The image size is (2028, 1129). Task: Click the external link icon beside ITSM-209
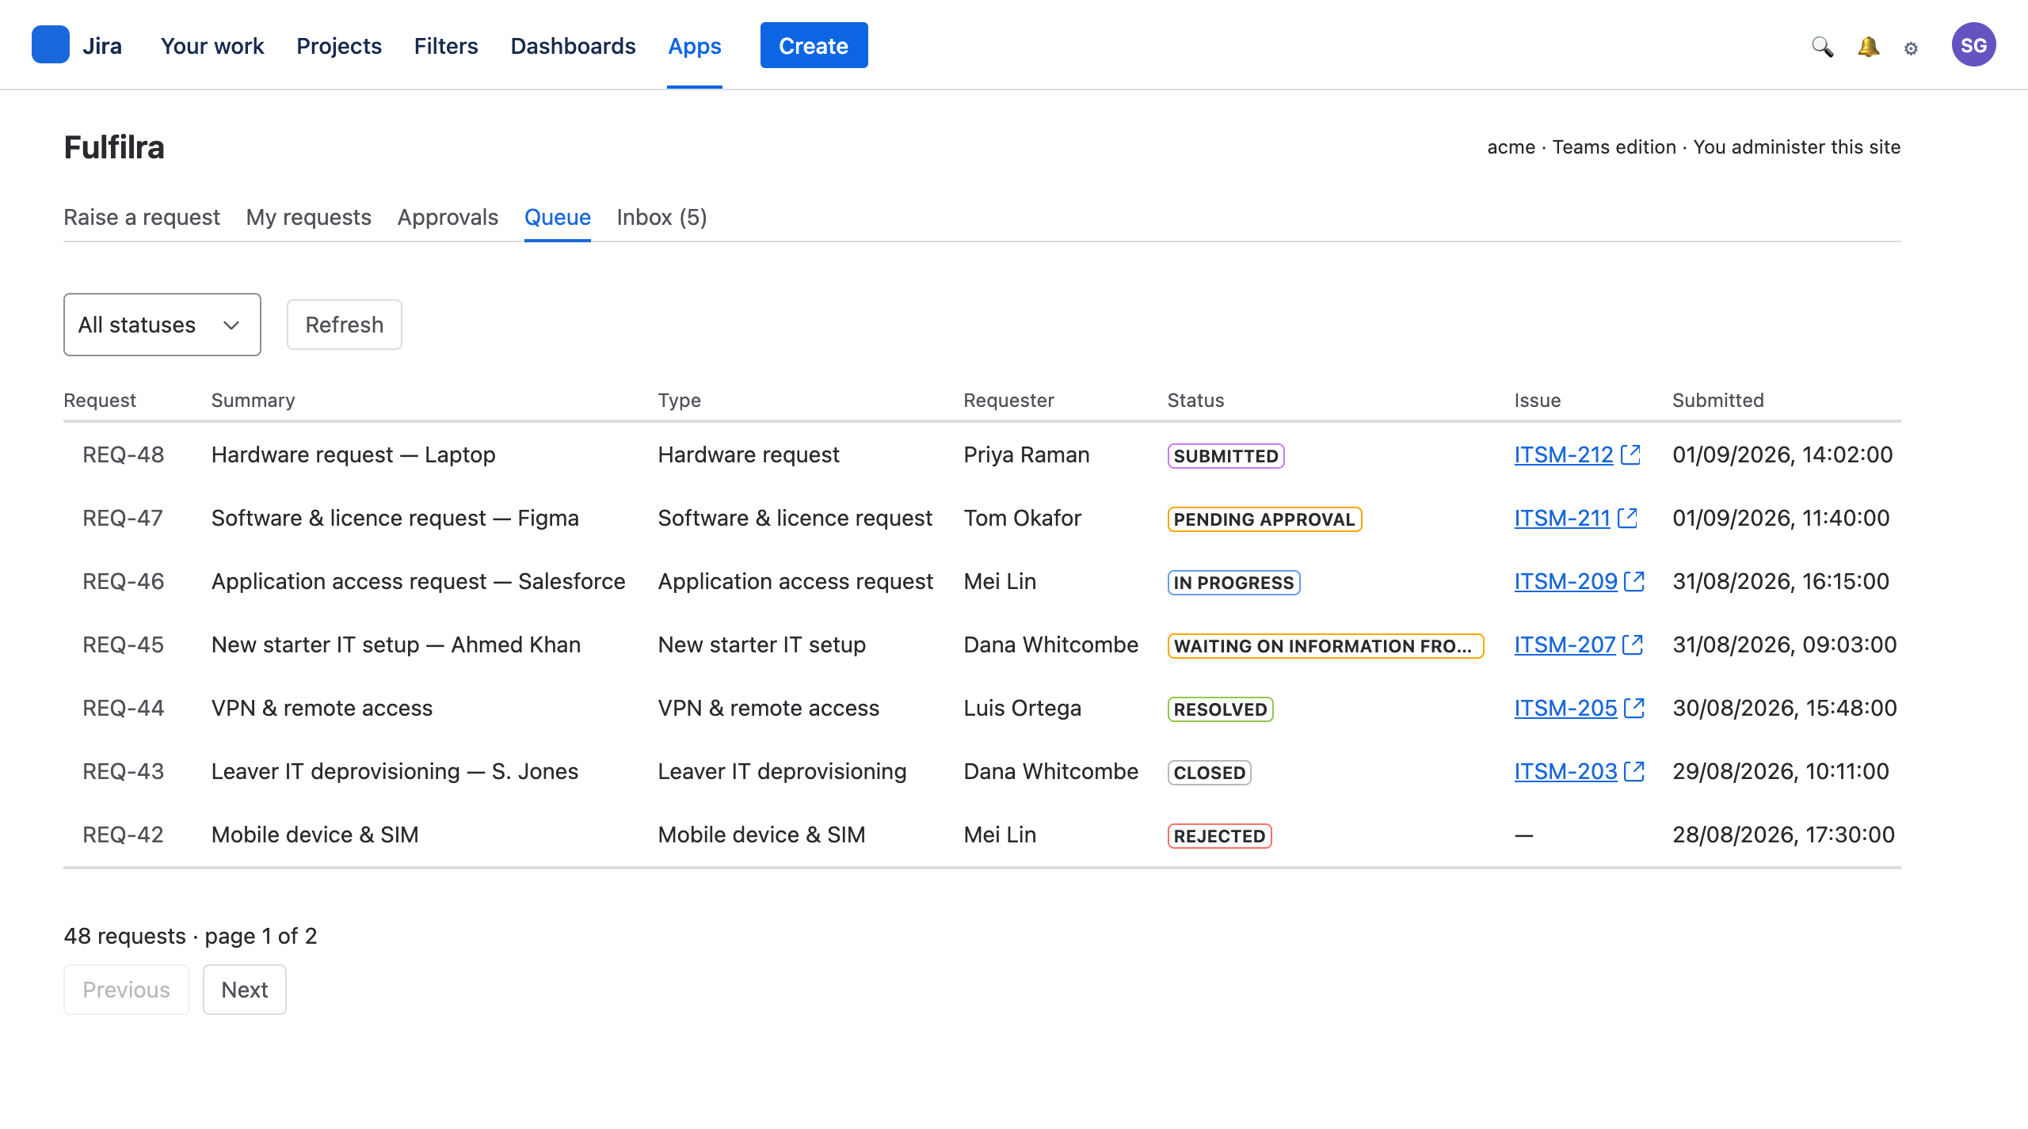[1634, 581]
